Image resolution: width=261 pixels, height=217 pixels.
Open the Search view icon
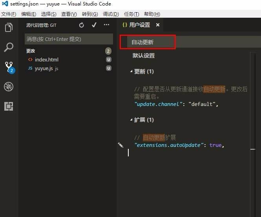(x=9, y=47)
